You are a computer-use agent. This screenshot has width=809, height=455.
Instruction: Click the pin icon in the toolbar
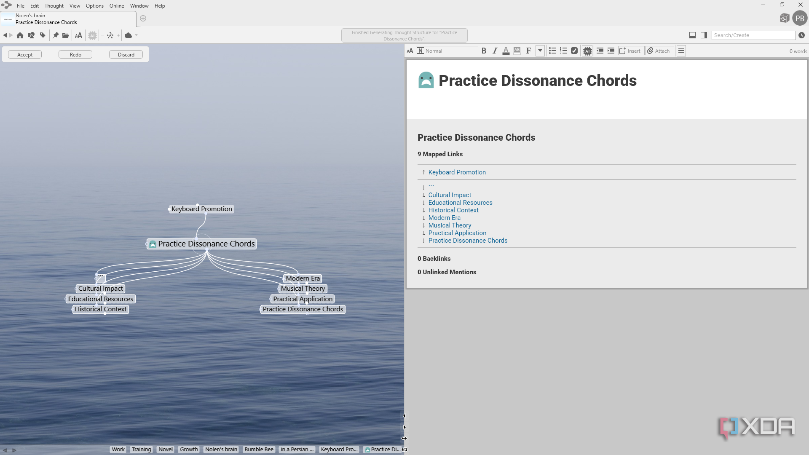[x=56, y=35]
